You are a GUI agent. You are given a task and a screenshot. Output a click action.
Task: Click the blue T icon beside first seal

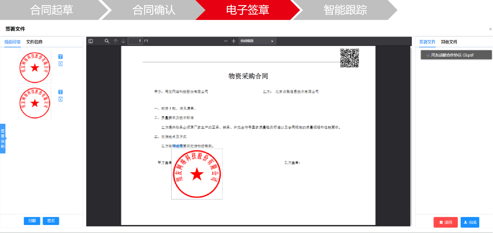tap(61, 57)
